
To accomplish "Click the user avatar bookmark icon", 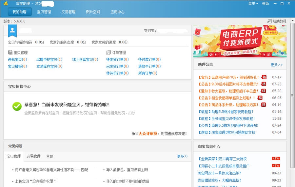I will pyautogui.click(x=12, y=31).
